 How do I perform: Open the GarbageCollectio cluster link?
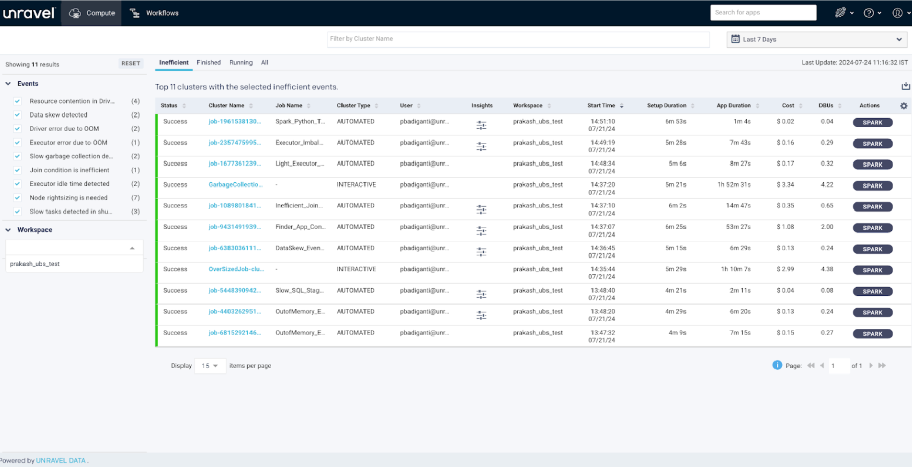(x=235, y=185)
